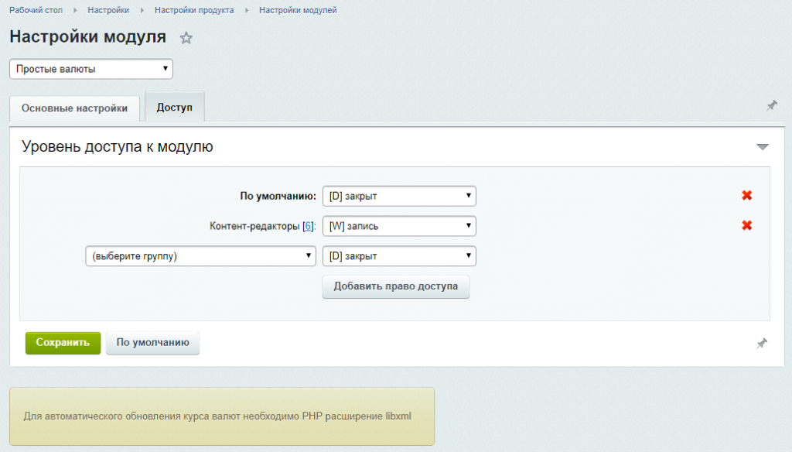The image size is (792, 452).
Task: Click the bold По умолчанию: label
Action: click(x=278, y=196)
